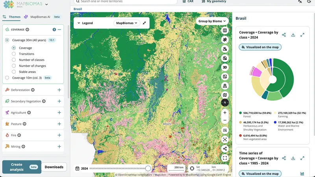Toggle Visualized on the map for Coverage chart
315x177 pixels.
click(260, 47)
